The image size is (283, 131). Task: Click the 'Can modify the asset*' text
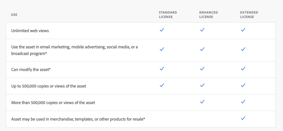pyautogui.click(x=31, y=70)
